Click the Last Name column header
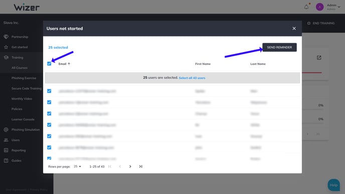Image resolution: width=345 pixels, height=194 pixels. (x=258, y=64)
